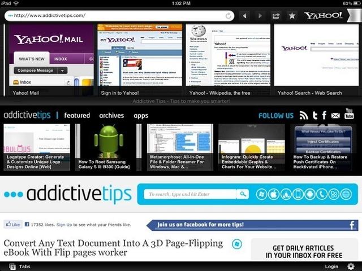
Task: Tap the bookmark star icon
Action: pyautogui.click(x=292, y=16)
